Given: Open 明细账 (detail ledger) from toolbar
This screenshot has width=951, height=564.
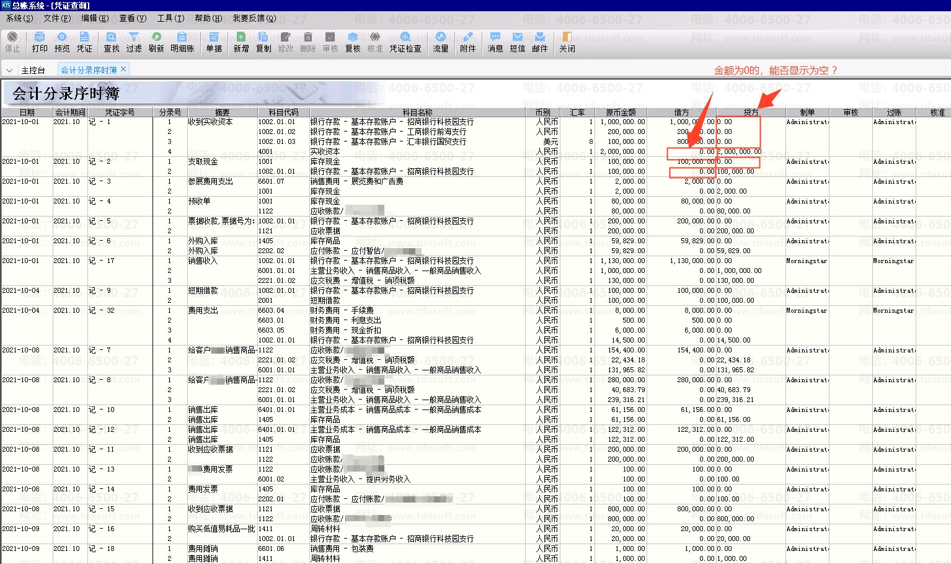Looking at the screenshot, I should pyautogui.click(x=182, y=42).
